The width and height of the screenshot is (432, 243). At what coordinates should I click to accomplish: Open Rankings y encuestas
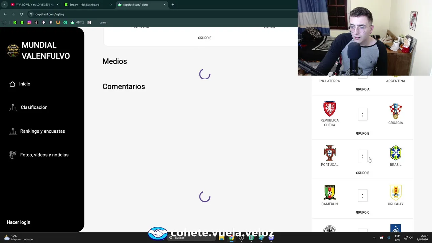pos(43,131)
